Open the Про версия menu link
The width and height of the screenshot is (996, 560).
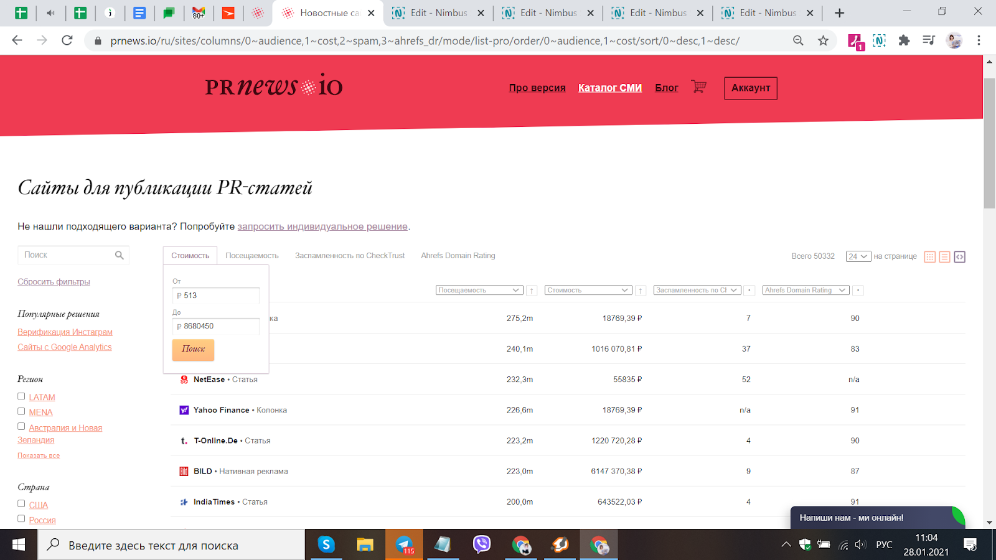click(537, 88)
